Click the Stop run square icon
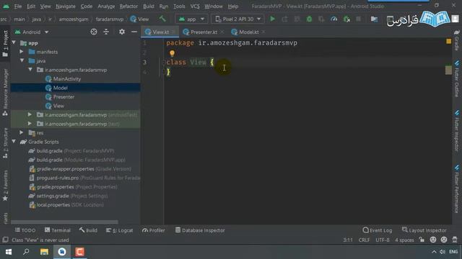The width and height of the screenshot is (462, 259). (358, 19)
